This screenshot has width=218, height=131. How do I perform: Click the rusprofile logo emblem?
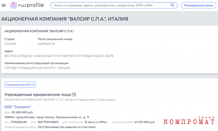point(14,5)
